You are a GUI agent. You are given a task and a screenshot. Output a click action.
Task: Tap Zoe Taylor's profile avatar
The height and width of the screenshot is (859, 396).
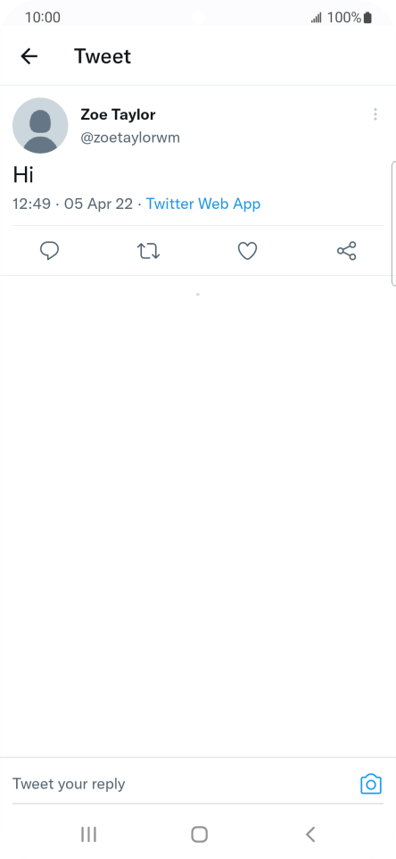pos(40,125)
